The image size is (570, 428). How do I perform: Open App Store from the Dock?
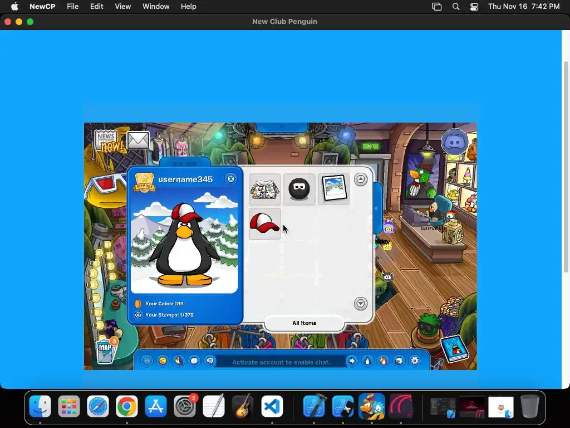156,406
